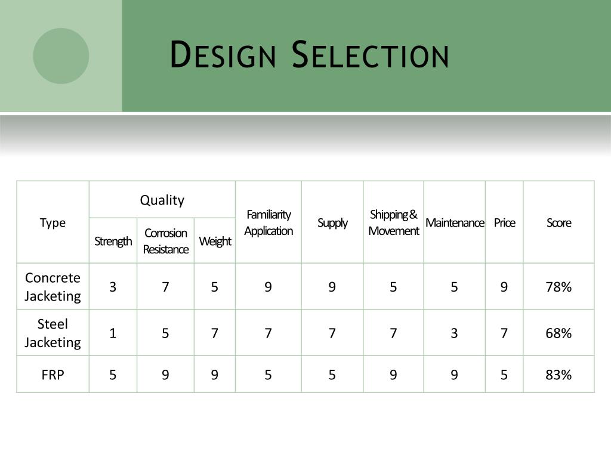Select the Weight subheader cell
This screenshot has width=611, height=458.
(x=215, y=241)
